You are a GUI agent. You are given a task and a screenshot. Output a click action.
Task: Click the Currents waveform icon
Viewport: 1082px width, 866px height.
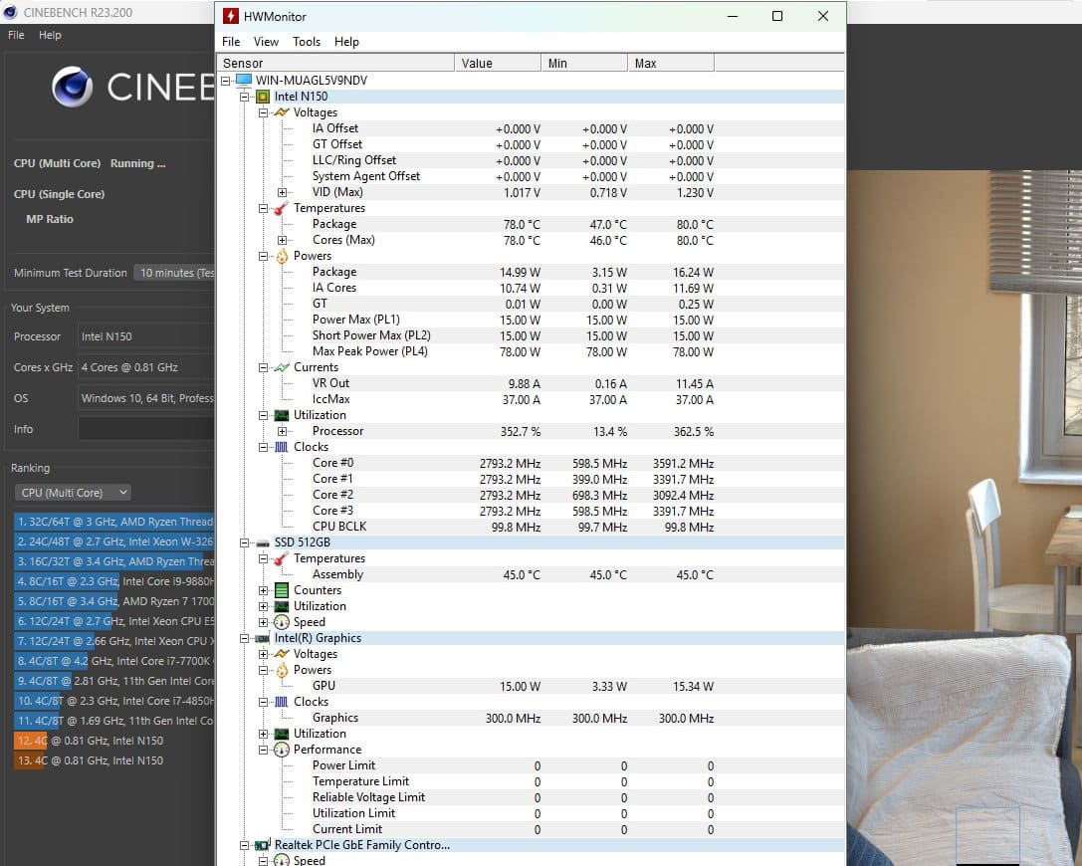(282, 367)
